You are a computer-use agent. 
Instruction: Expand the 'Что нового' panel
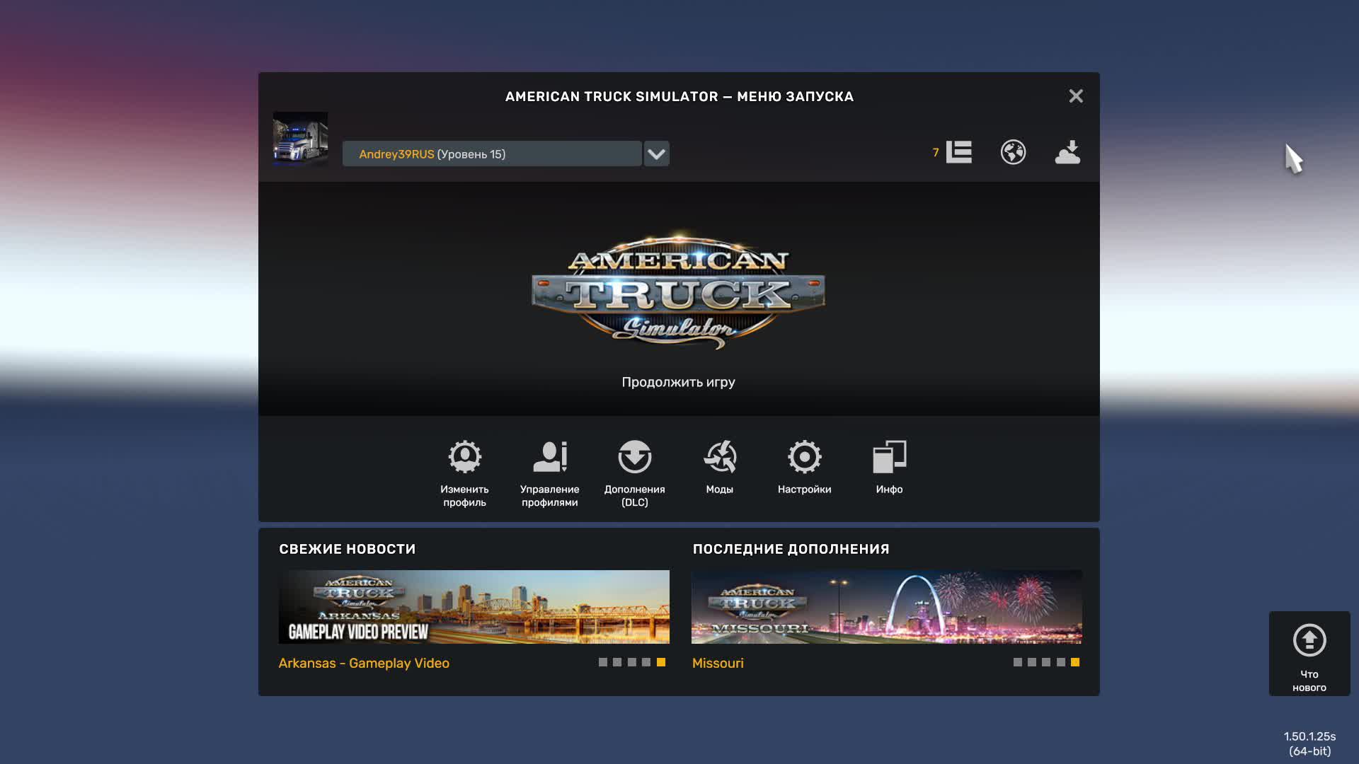tap(1309, 652)
